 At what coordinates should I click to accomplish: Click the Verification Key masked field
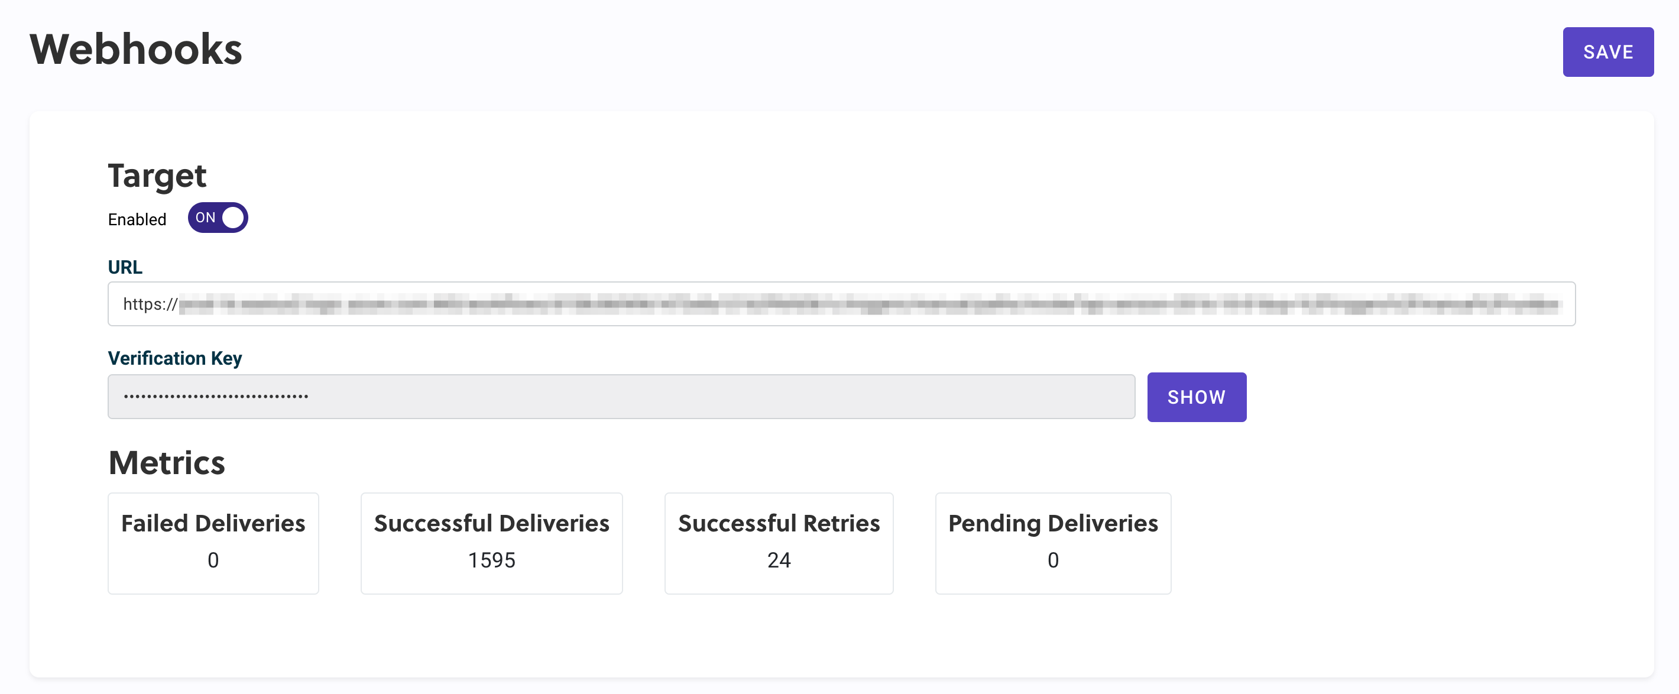(621, 396)
